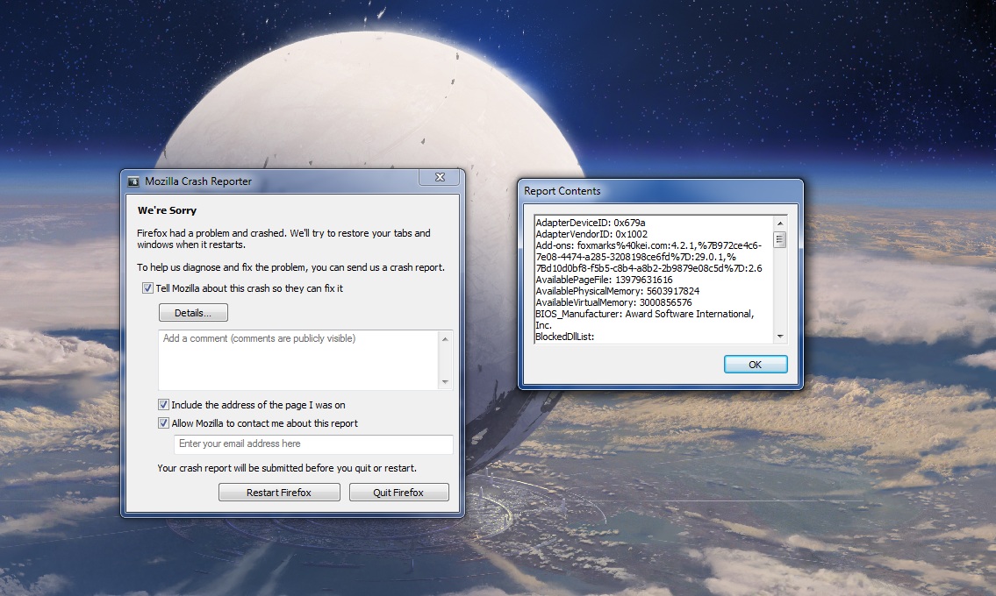Toggle Allow Mozilla to contact me checkbox
This screenshot has width=996, height=596.
coord(163,423)
